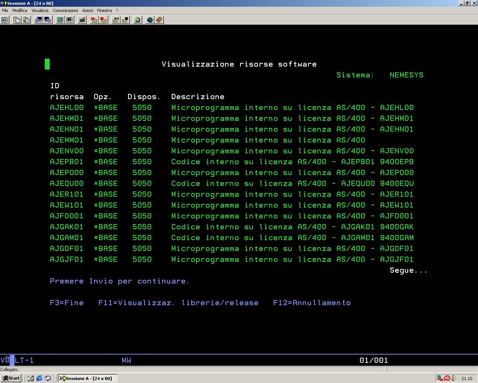The height and width of the screenshot is (383, 478).
Task: Launch Internet Explorer from quick launch
Action: [x=39, y=378]
